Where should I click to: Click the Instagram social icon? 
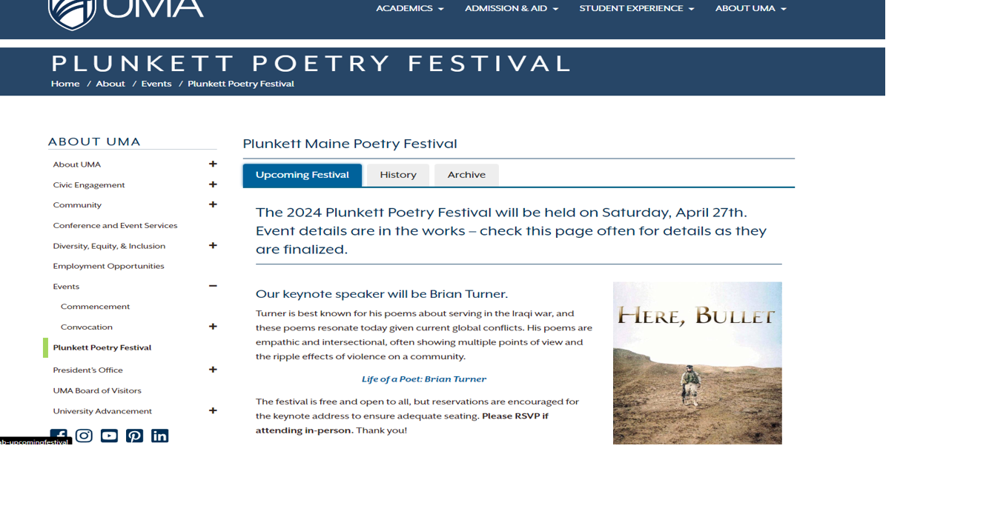click(84, 436)
